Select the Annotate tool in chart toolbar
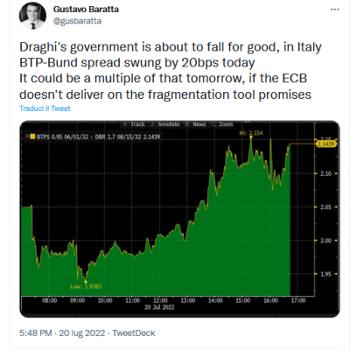The width and height of the screenshot is (350, 351). click(x=165, y=124)
